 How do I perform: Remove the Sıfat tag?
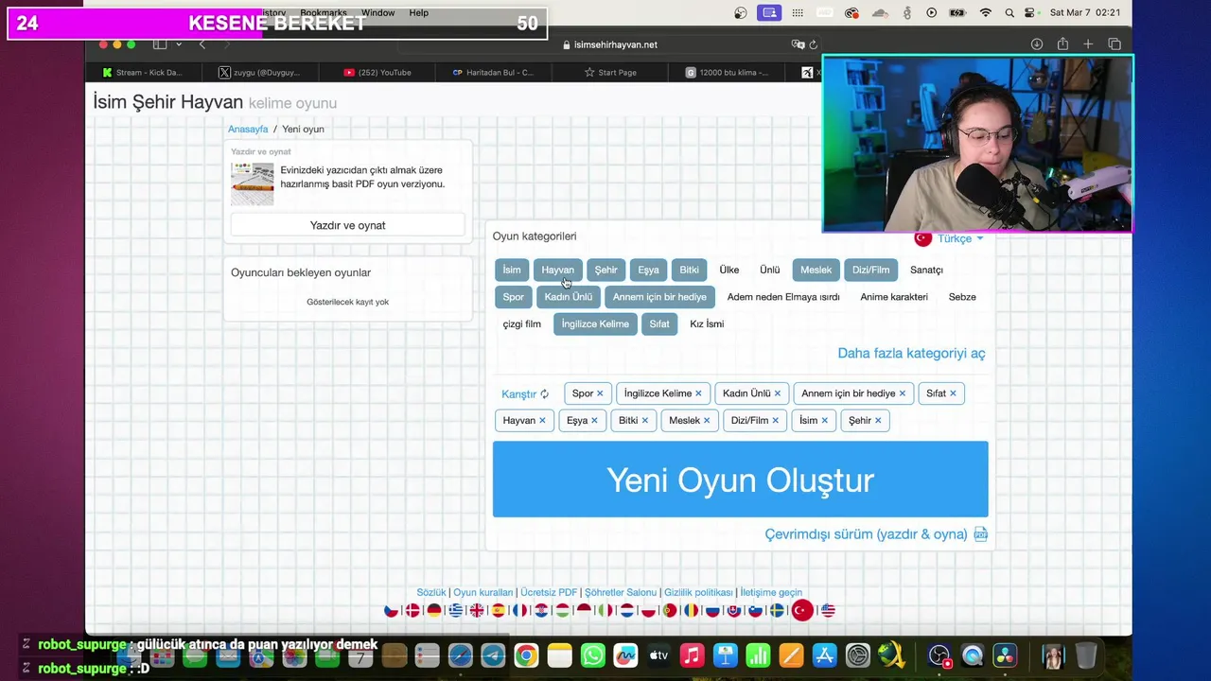tap(953, 393)
